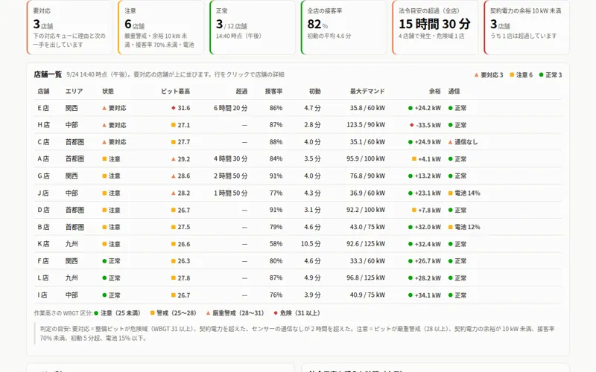Screen dimensions: 596x372
Task: Click the 要対応 triangle icon in E店 row
Action: point(104,108)
